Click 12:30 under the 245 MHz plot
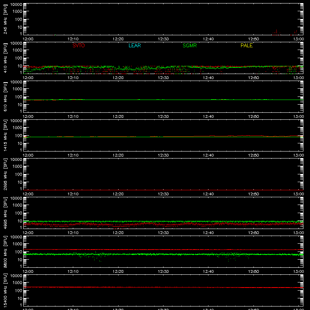The height and width of the screenshot is (310, 310). (x=163, y=39)
